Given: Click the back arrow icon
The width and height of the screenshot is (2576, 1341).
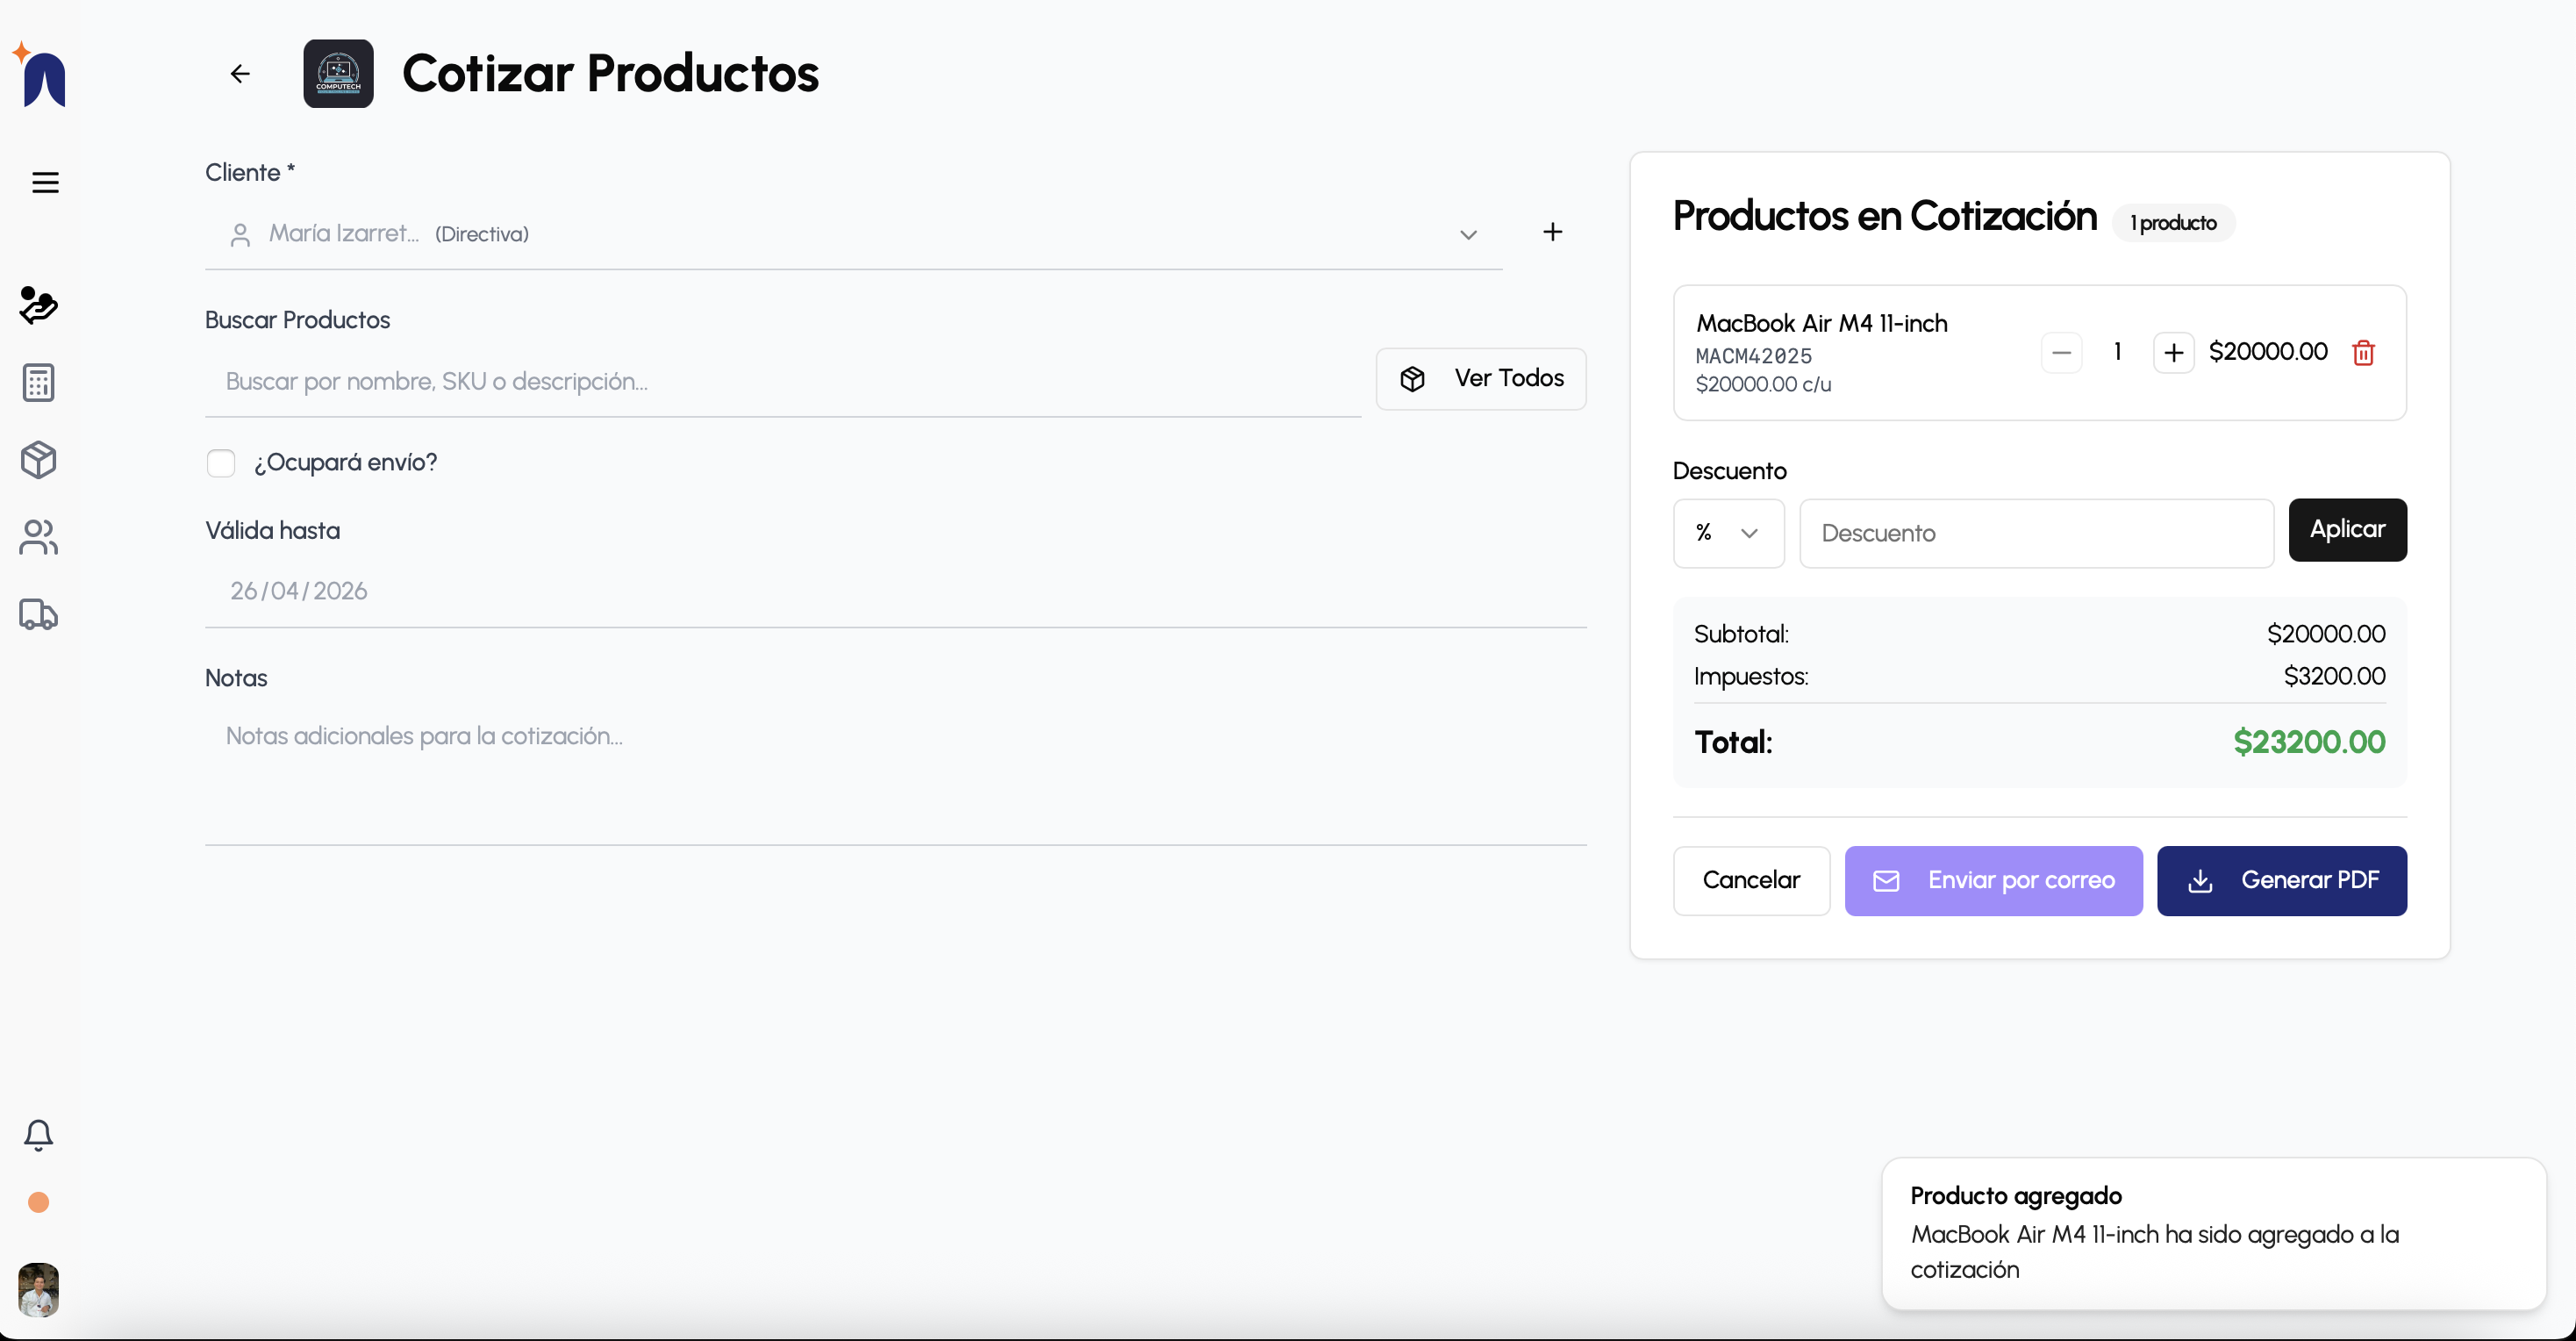Looking at the screenshot, I should tap(239, 74).
